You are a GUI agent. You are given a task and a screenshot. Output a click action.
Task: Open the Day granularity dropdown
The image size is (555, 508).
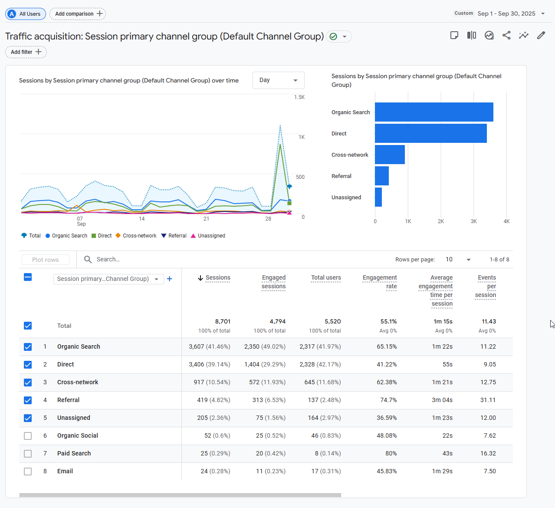pyautogui.click(x=278, y=80)
